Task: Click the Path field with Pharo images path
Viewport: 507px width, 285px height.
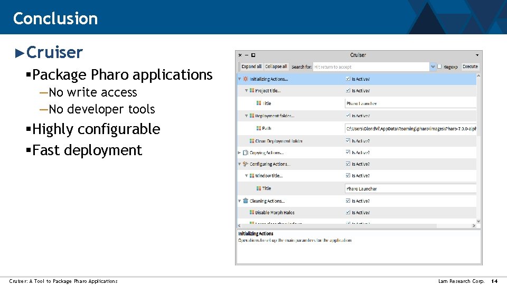Action: [x=411, y=129]
